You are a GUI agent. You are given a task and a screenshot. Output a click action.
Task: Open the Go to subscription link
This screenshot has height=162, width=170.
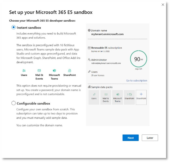[x=137, y=81]
